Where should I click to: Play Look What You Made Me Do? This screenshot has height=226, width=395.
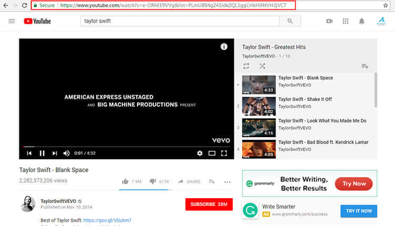[x=305, y=128]
